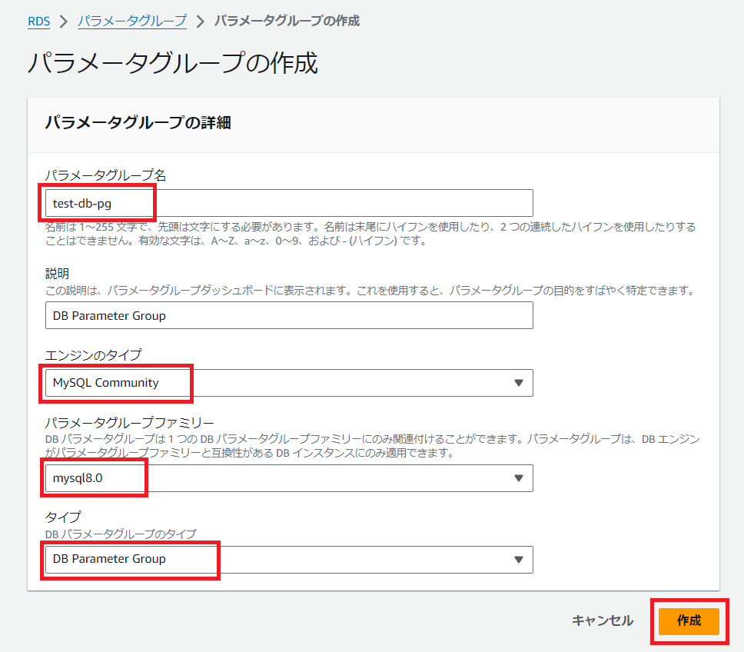
Task: Click the パラメータグループ名 field label
Action: [105, 175]
